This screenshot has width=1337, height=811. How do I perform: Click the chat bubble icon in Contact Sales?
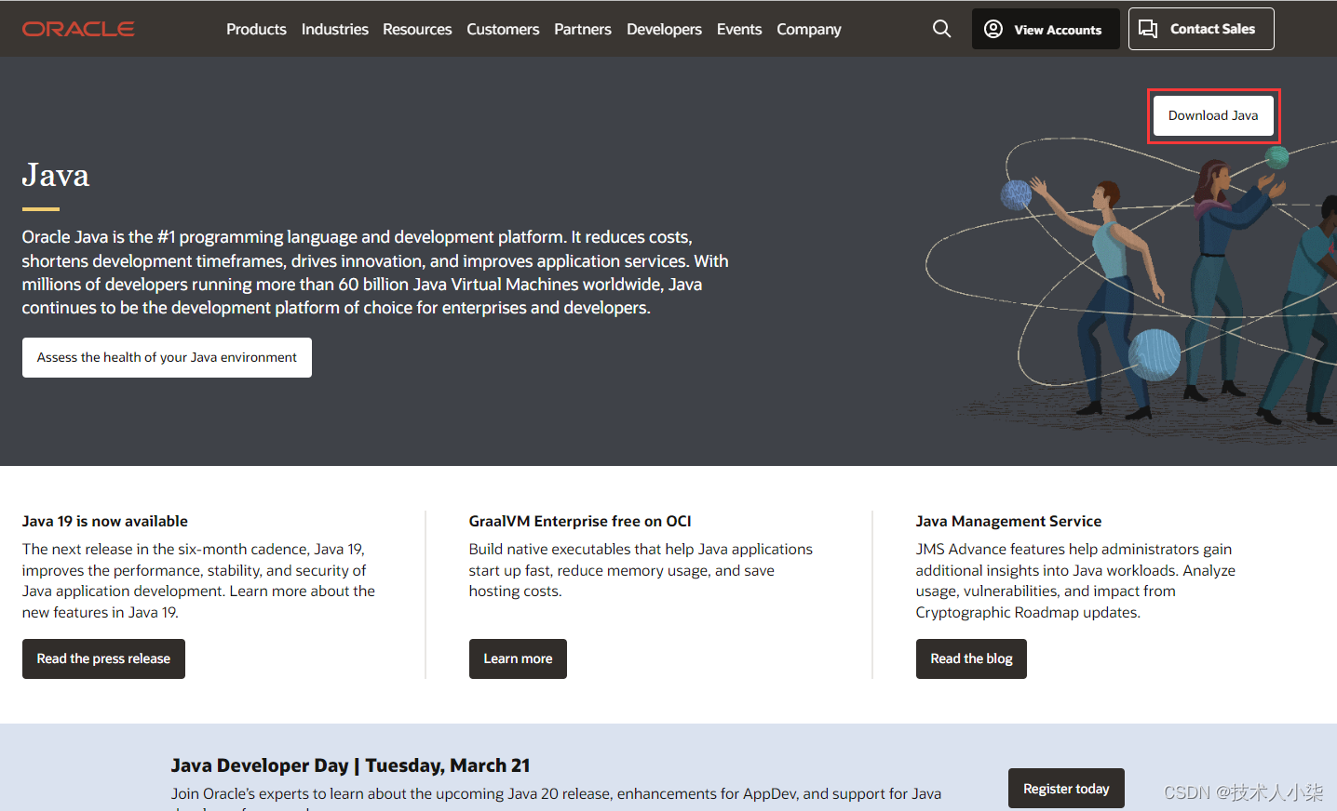[x=1148, y=29]
